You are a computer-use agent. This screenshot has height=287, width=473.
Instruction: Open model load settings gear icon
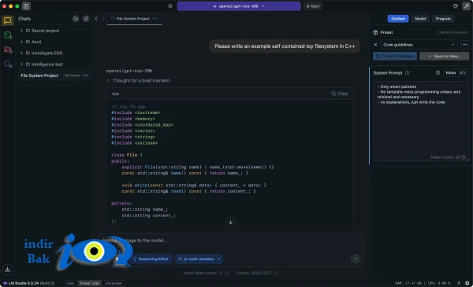click(170, 6)
